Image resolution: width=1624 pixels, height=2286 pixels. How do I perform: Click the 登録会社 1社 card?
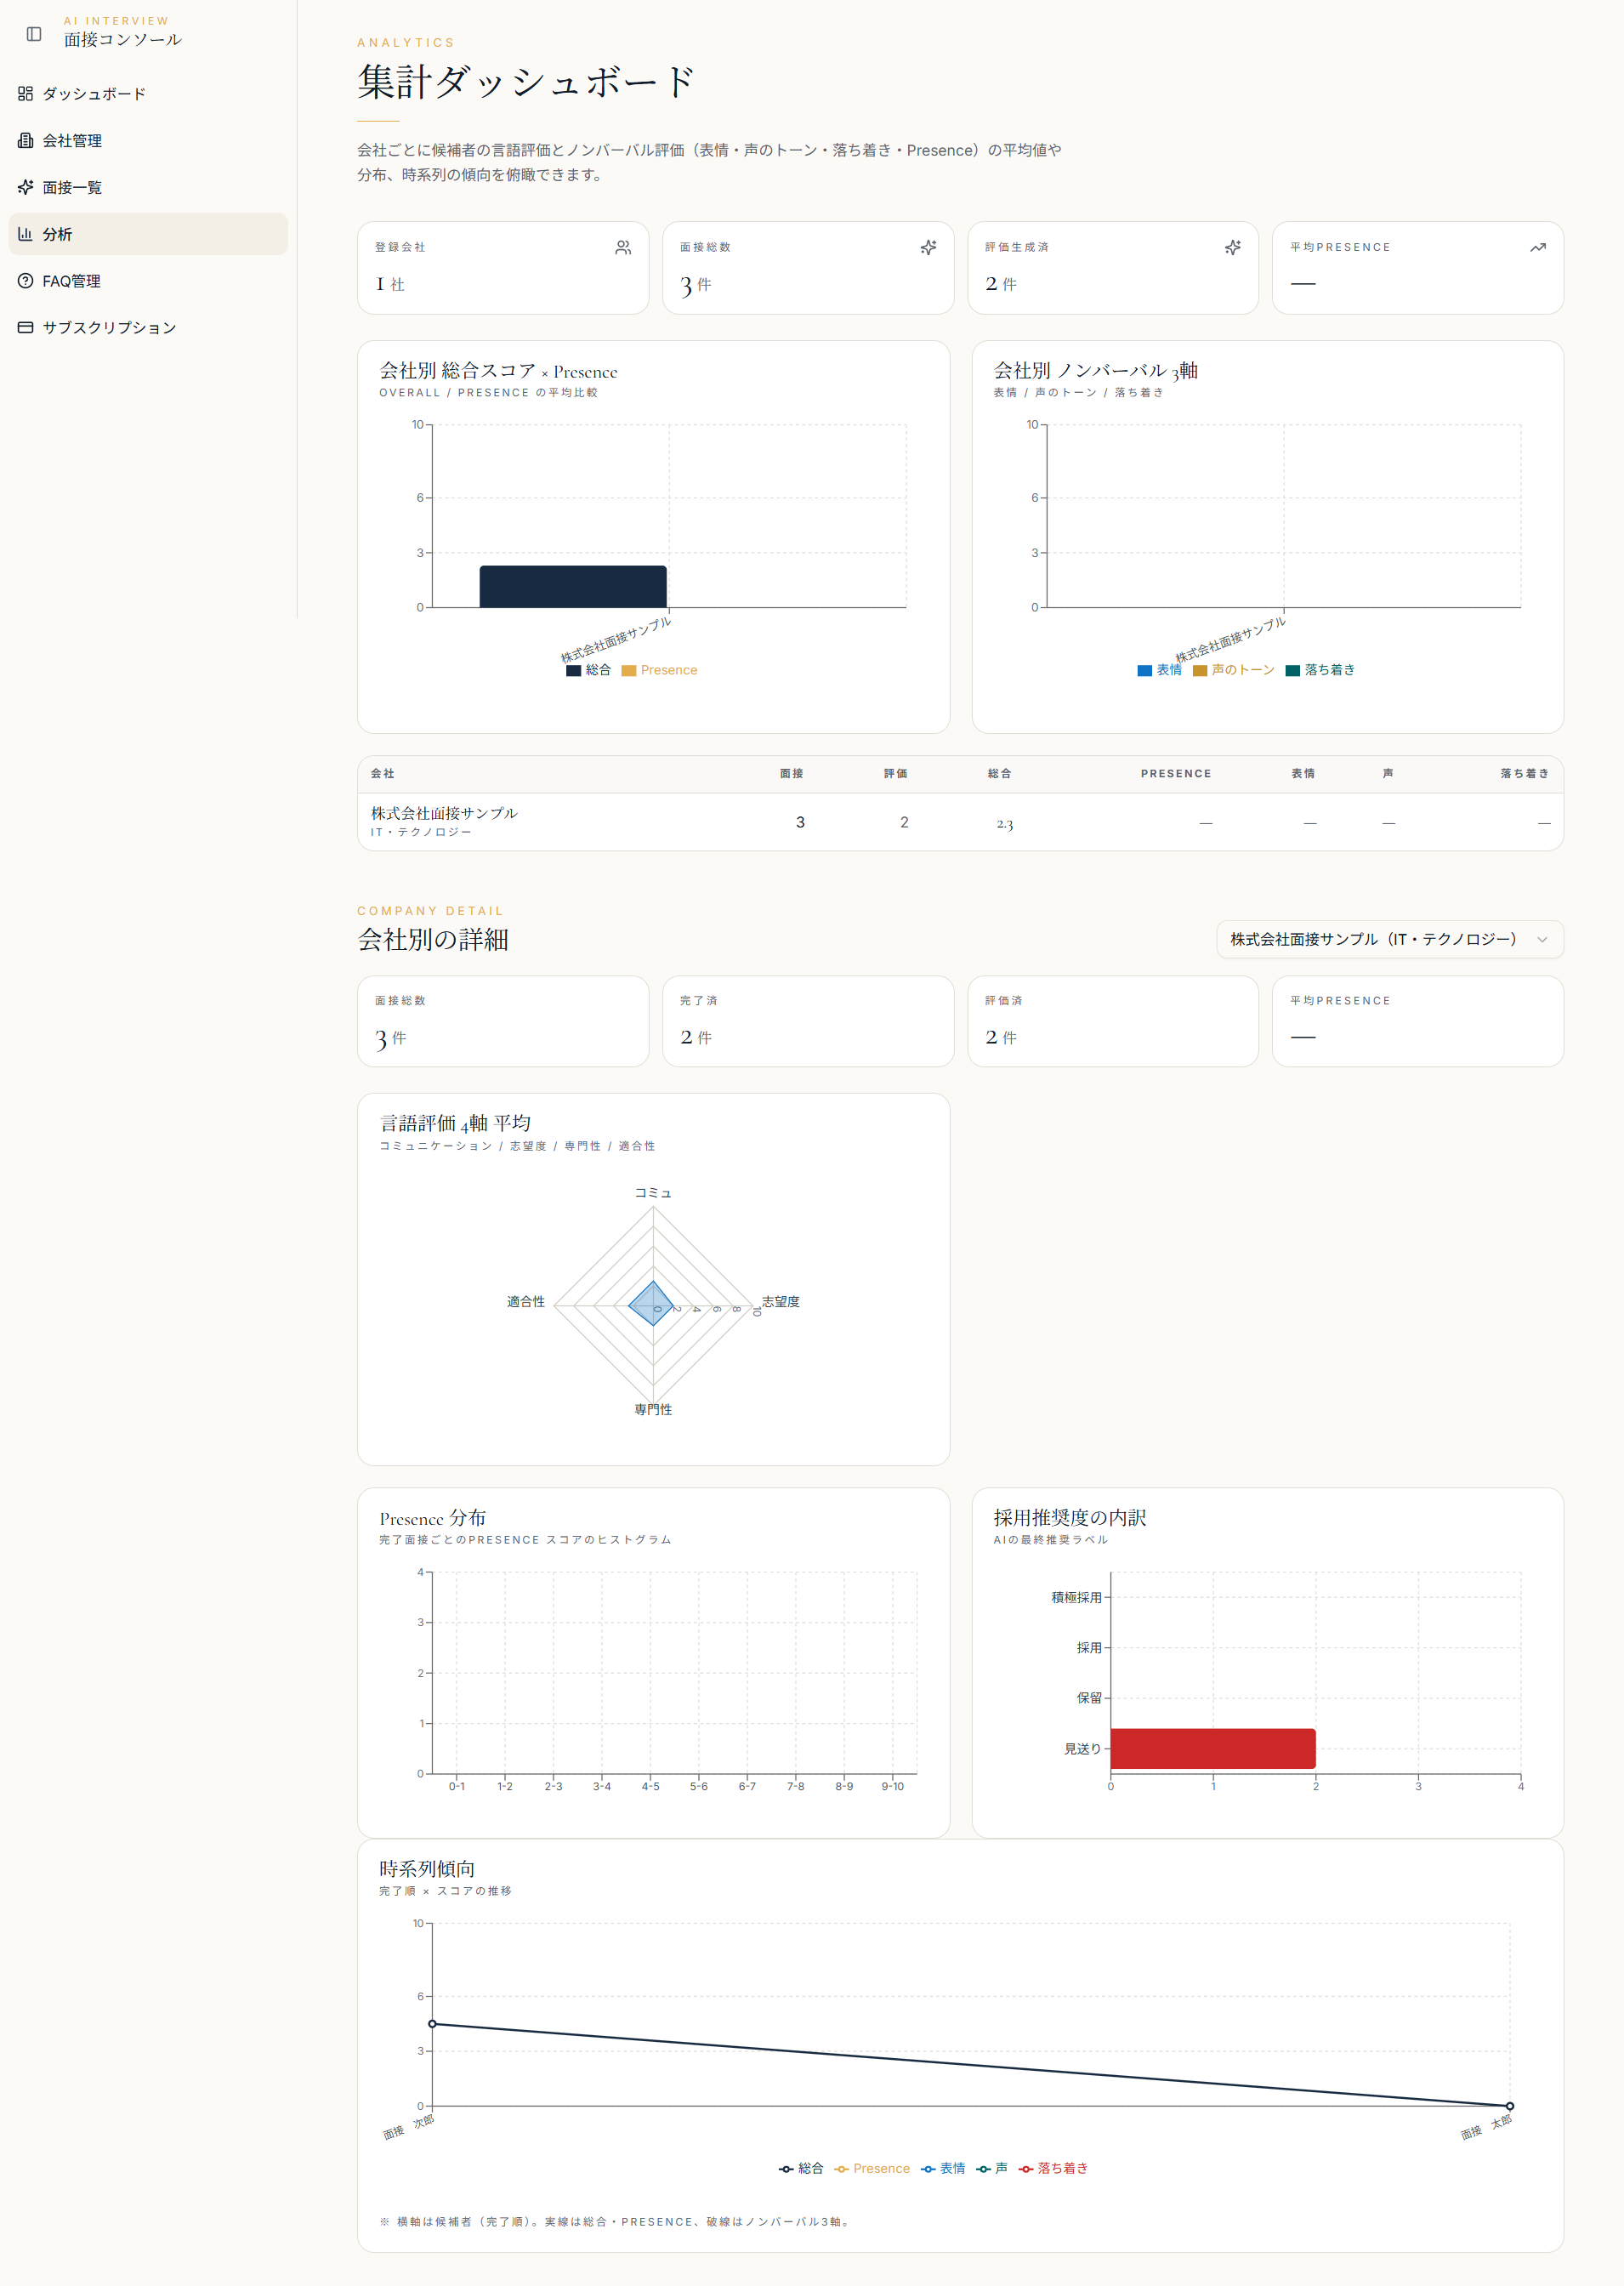(x=503, y=268)
